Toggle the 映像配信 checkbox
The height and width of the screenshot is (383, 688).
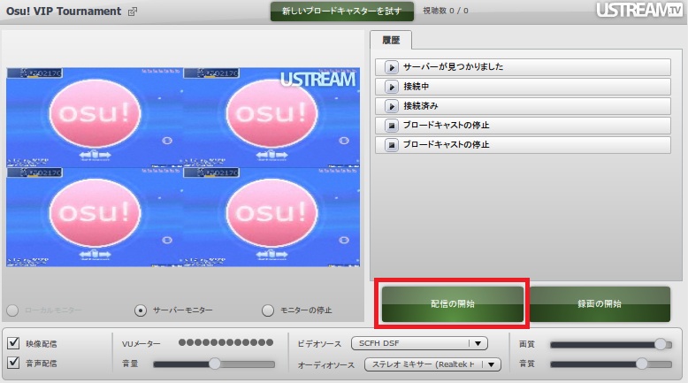point(13,342)
